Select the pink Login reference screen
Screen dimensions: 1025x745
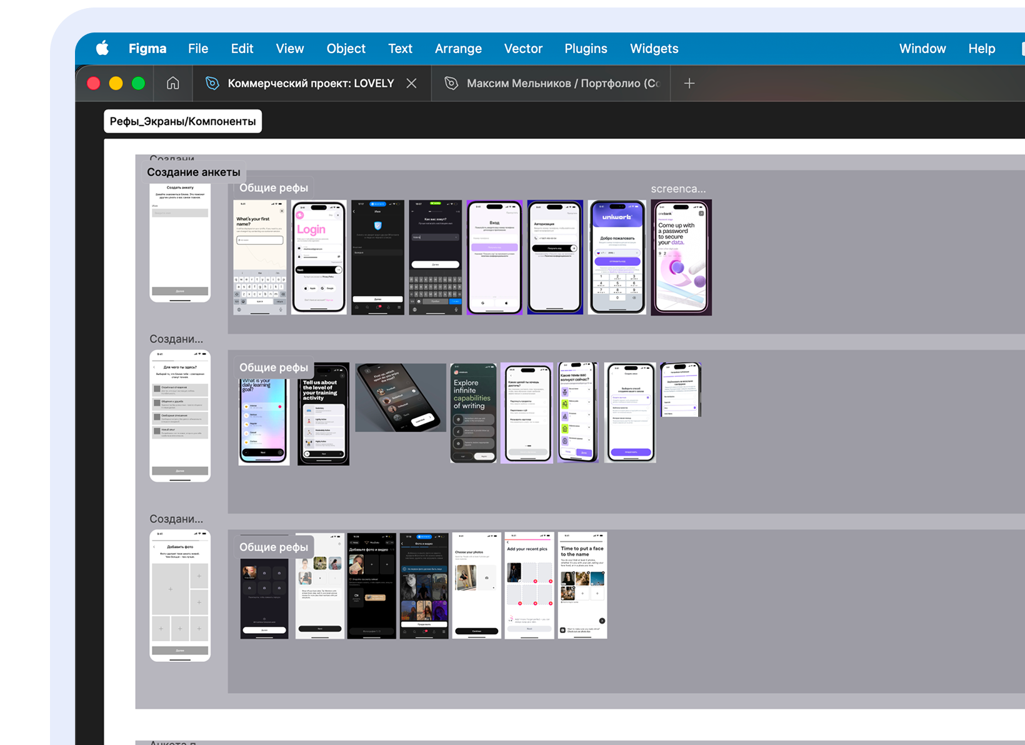click(x=319, y=257)
